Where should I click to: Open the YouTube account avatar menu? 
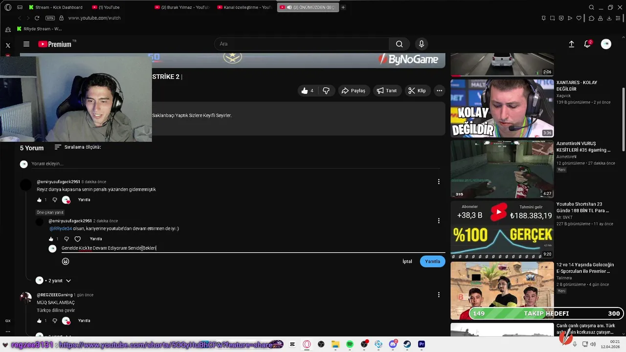point(606,44)
